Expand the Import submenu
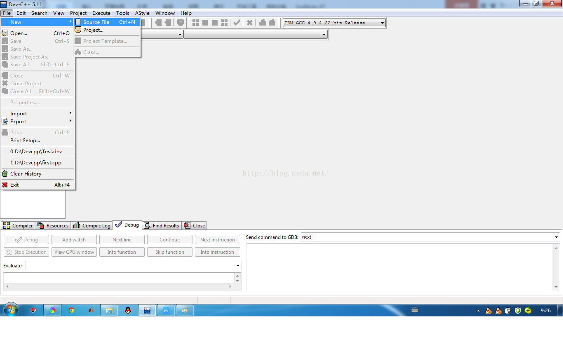 [37, 113]
